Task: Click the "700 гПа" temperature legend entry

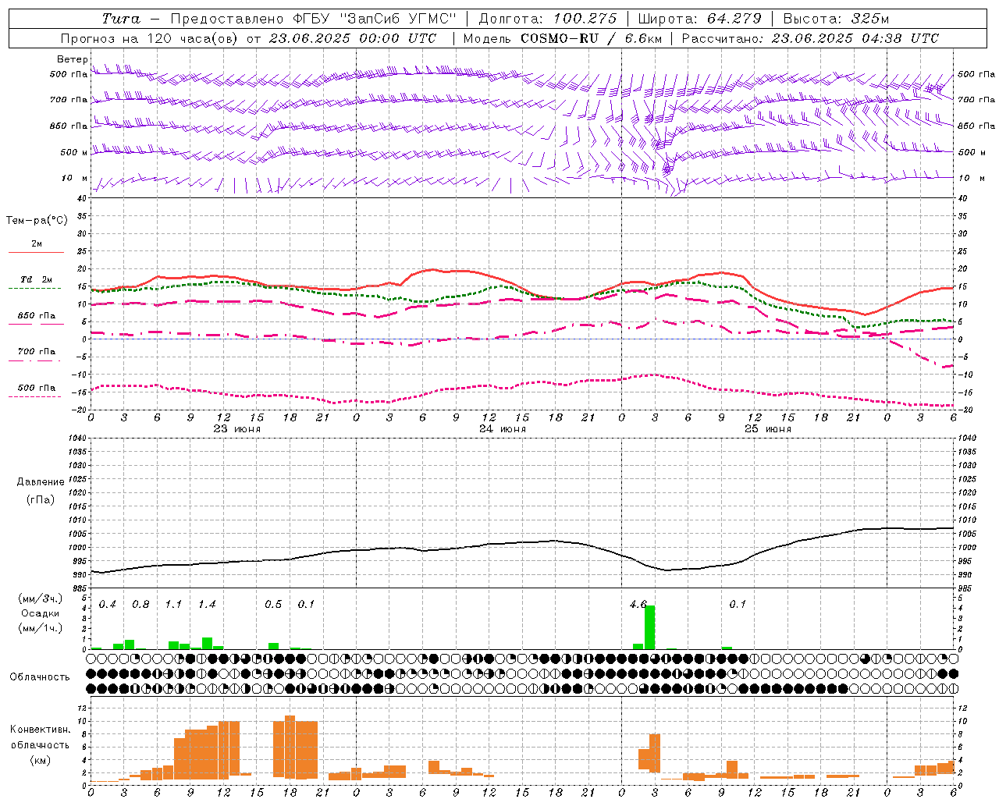Action: point(37,352)
